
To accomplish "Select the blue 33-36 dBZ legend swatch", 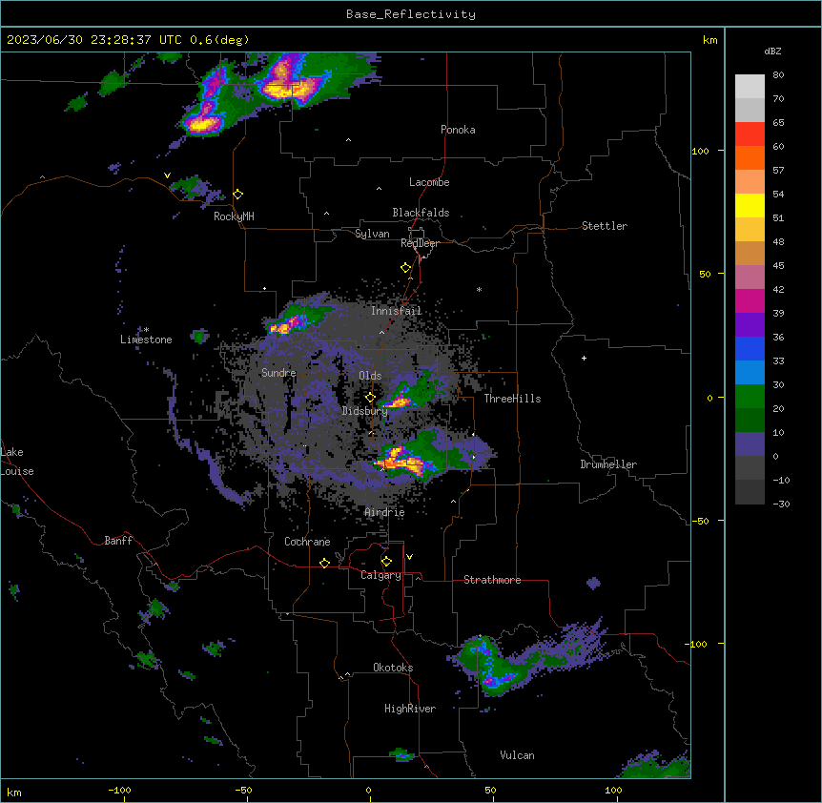I will (x=750, y=348).
